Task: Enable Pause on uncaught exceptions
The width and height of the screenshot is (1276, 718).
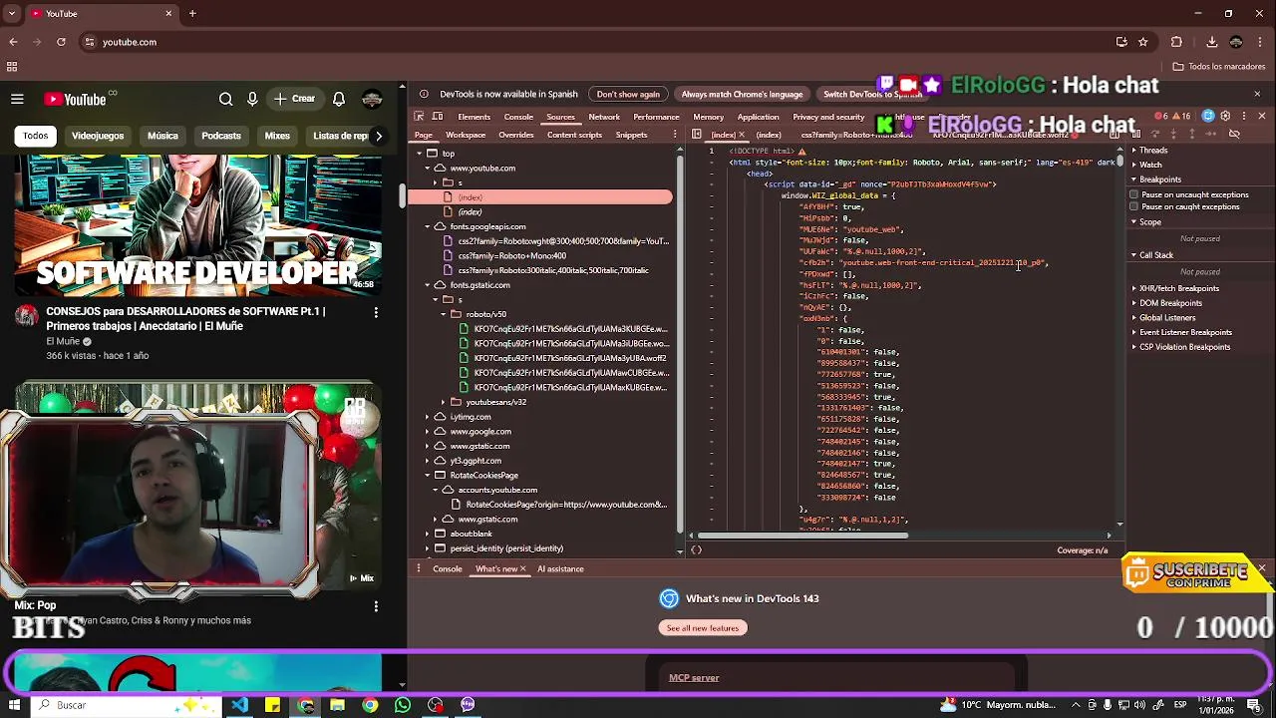Action: tap(1133, 194)
